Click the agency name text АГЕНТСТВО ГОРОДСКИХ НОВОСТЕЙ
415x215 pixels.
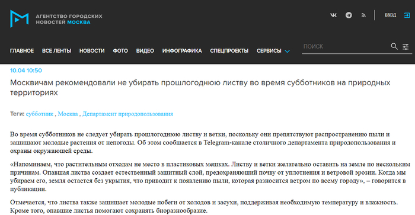69,19
